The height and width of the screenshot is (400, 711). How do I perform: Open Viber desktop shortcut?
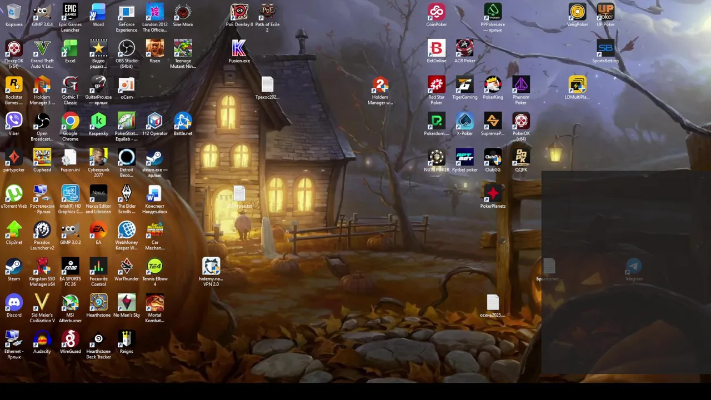(x=14, y=124)
